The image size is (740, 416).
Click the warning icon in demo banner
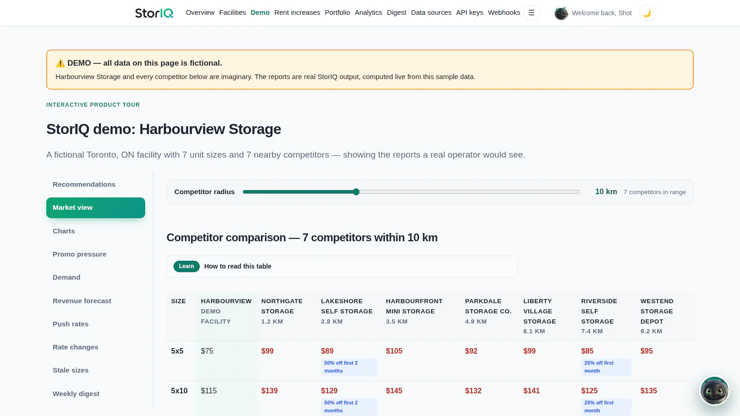click(x=60, y=63)
